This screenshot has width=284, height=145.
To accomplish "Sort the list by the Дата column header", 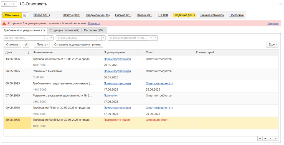I will pyautogui.click(x=17, y=52).
